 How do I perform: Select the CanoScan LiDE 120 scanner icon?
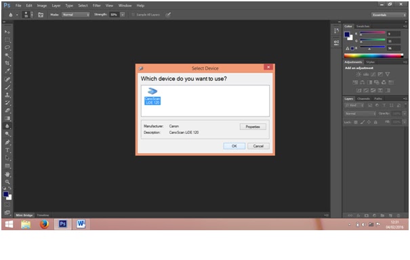pyautogui.click(x=152, y=96)
